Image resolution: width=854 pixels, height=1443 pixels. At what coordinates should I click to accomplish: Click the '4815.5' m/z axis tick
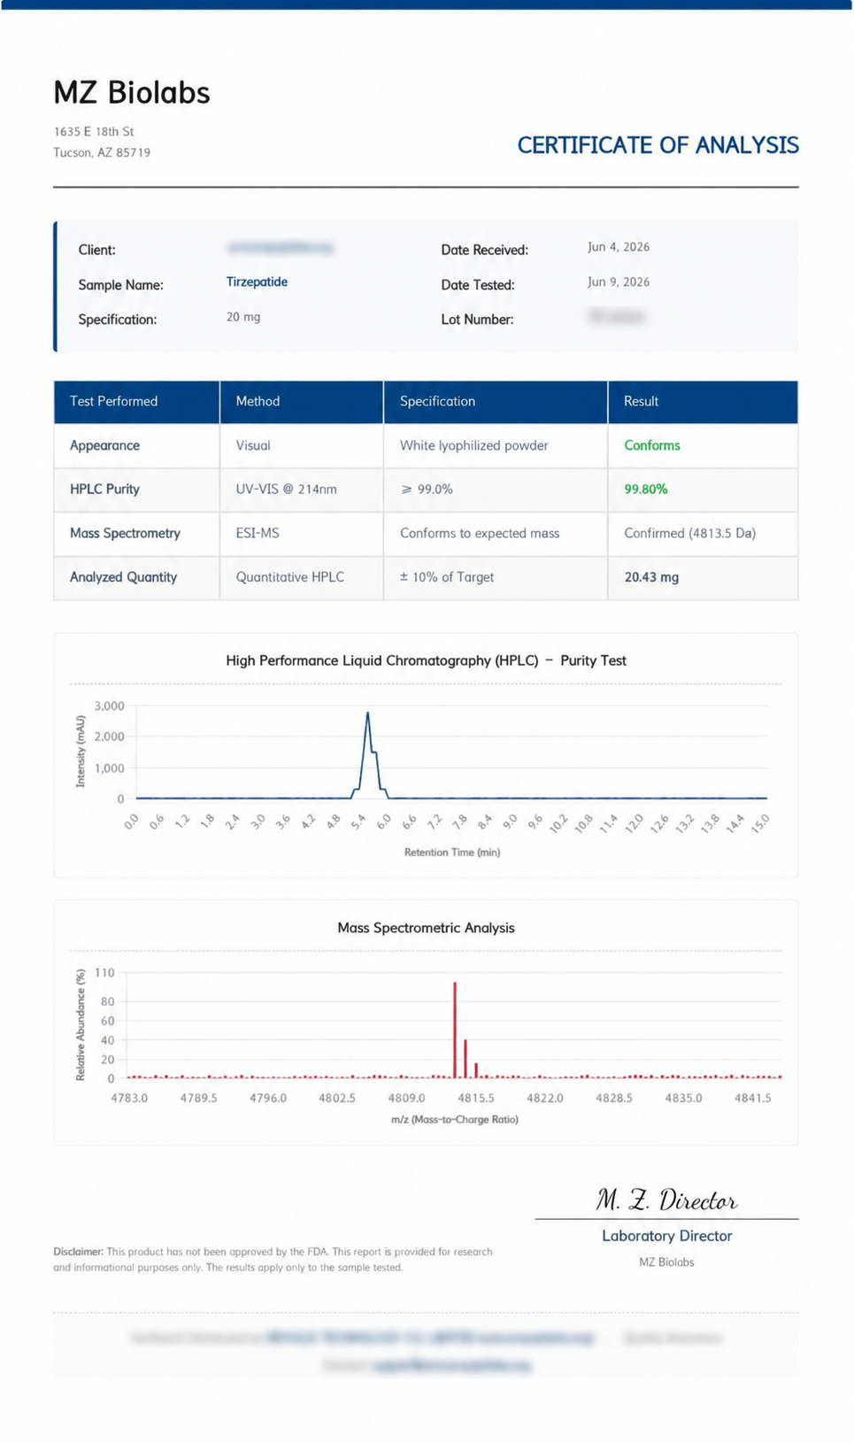[x=476, y=1098]
